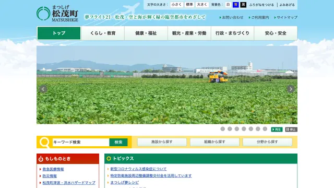Pause slideshow with 停止 button
The height and width of the screenshot is (188, 334).
291,130
